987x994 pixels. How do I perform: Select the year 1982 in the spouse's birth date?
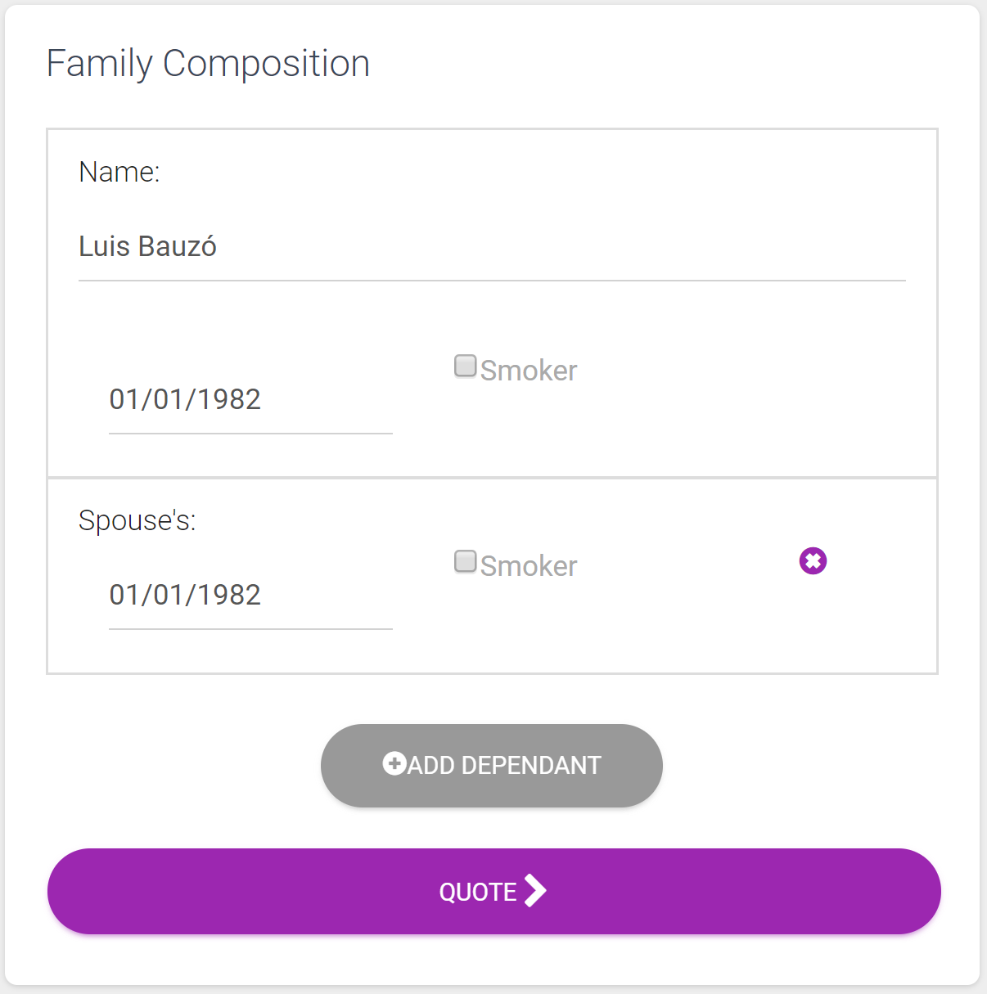coord(229,595)
